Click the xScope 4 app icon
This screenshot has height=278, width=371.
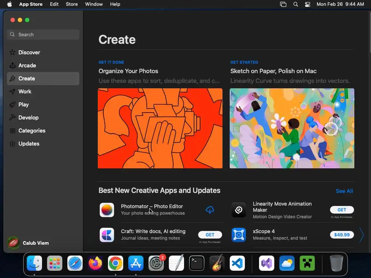(238, 235)
